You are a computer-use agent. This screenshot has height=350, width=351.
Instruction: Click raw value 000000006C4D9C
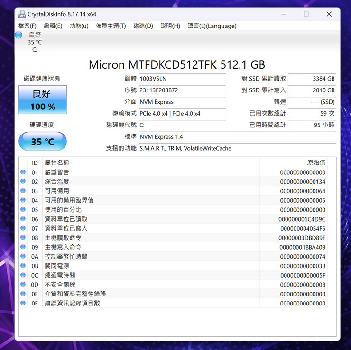(x=302, y=219)
